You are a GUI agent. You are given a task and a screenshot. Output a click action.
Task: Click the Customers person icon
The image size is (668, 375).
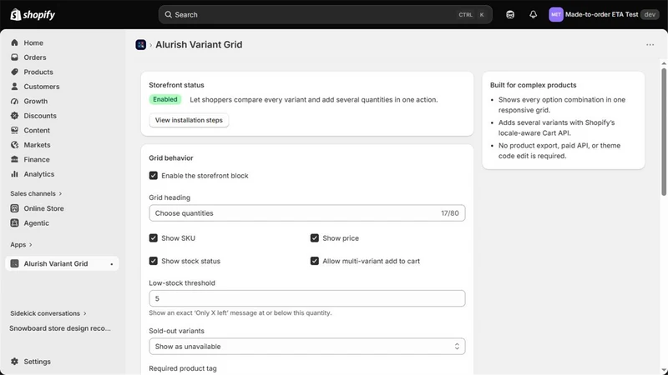pyautogui.click(x=14, y=87)
